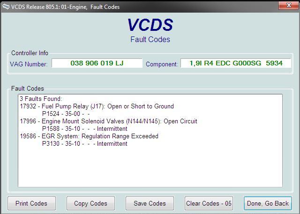Click the Fault Codes subtitle under VCDS

150,39
